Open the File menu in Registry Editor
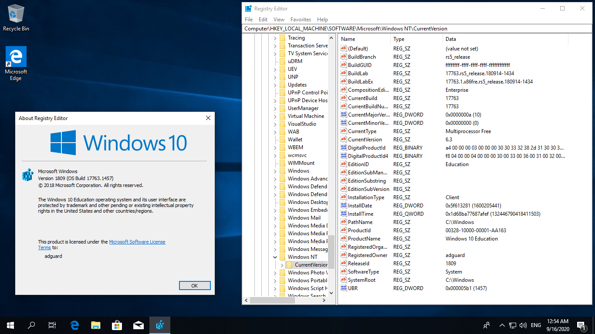 (249, 20)
